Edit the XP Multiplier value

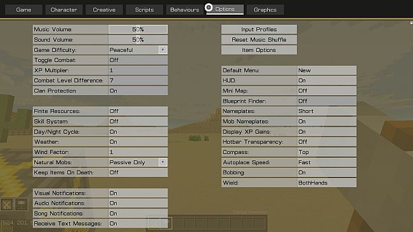coord(138,70)
